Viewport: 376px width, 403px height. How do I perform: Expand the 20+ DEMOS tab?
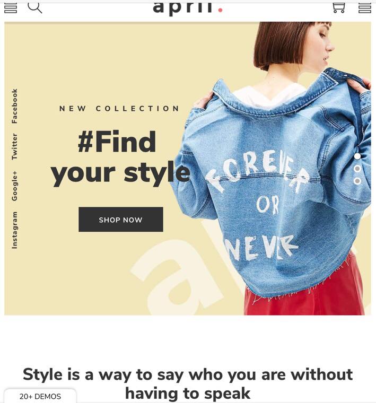point(40,396)
